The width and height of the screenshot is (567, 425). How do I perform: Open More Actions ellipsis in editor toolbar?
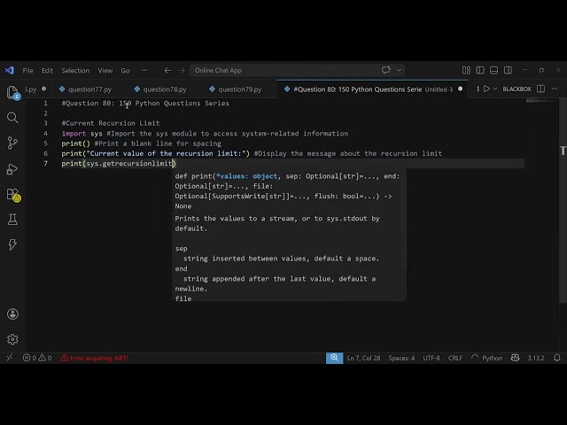coord(555,89)
